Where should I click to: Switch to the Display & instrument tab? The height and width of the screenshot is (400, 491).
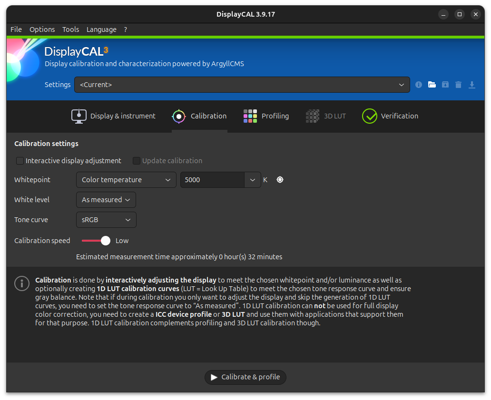(x=114, y=116)
